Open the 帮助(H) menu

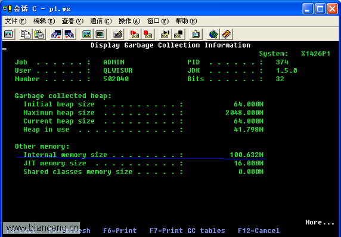point(186,21)
